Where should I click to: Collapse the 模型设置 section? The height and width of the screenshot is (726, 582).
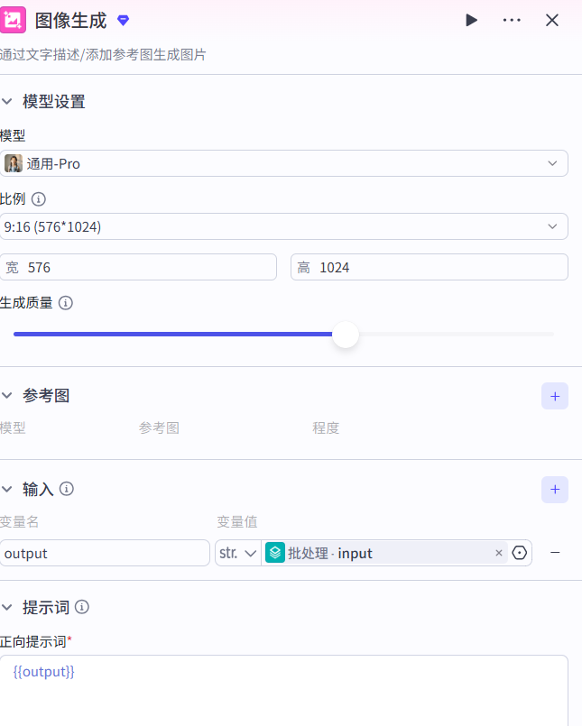pyautogui.click(x=8, y=102)
